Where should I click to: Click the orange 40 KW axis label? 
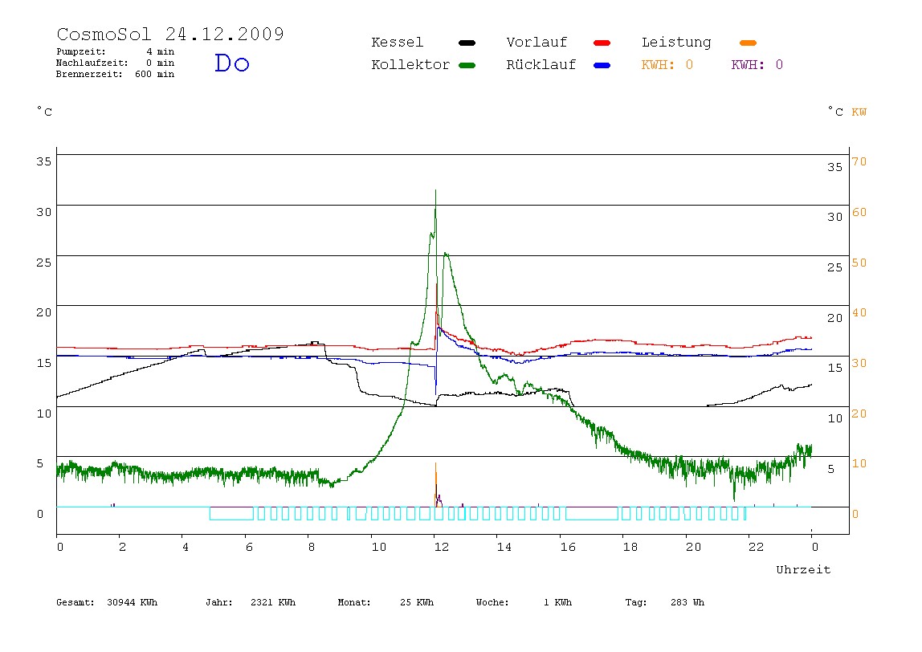point(859,313)
